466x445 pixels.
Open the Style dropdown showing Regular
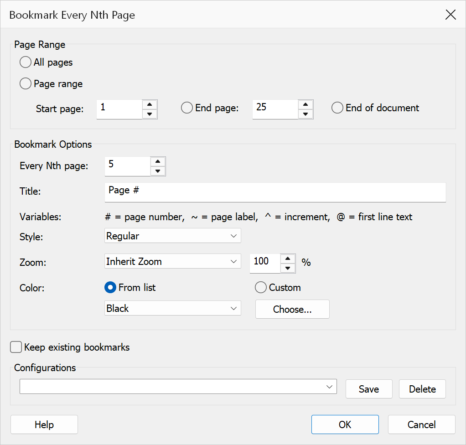(173, 236)
